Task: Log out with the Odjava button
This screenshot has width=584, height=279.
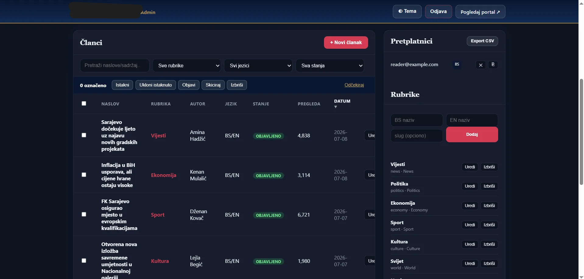Action: pyautogui.click(x=438, y=12)
